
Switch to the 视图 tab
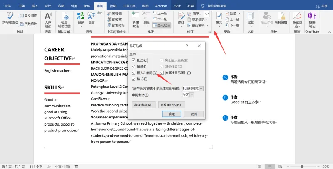(x=113, y=6)
